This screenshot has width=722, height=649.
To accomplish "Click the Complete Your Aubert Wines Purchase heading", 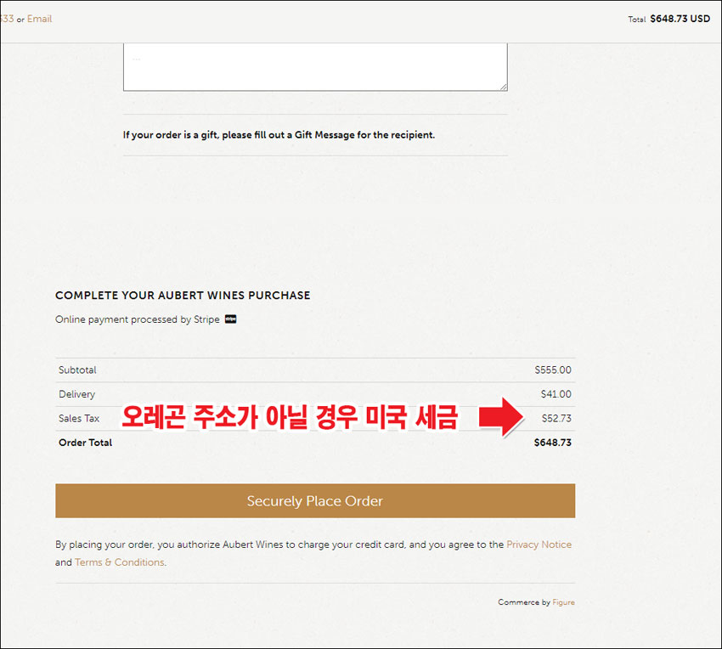I will coord(183,296).
